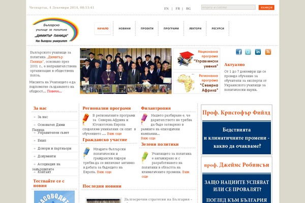This screenshot has width=305, height=203.
Task: Click Виж още under Регионални програми
Action: coord(114,133)
